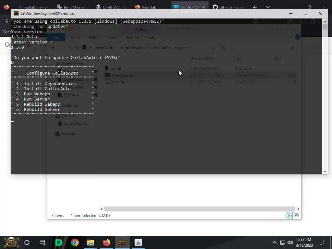Open Task View from the taskbar

click(x=42, y=243)
